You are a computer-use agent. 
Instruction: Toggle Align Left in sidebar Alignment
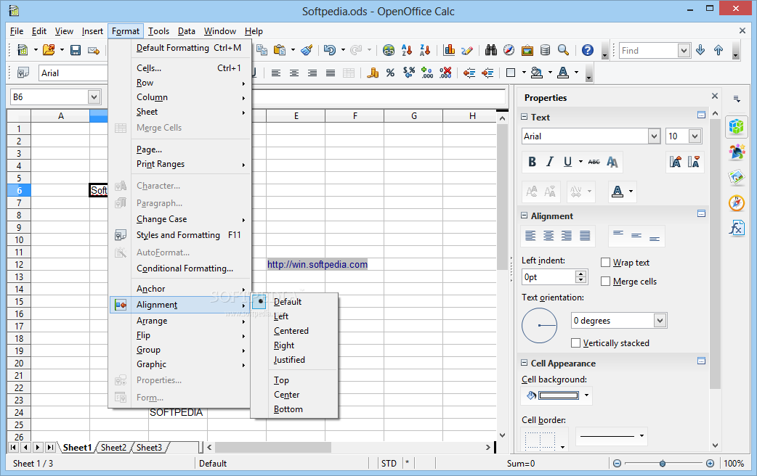tap(530, 236)
